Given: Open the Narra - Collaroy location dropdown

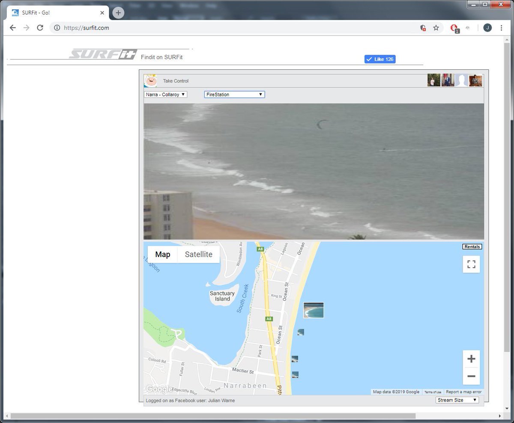Looking at the screenshot, I should [166, 95].
